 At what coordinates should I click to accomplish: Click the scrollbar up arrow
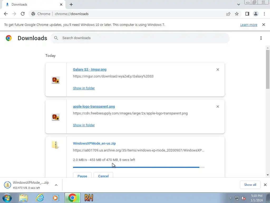(268, 48)
